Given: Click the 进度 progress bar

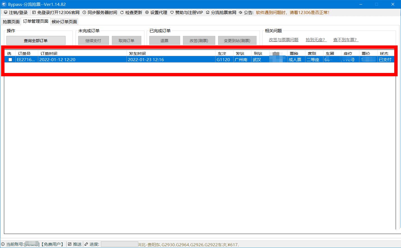Looking at the screenshot, I should pos(119,244).
